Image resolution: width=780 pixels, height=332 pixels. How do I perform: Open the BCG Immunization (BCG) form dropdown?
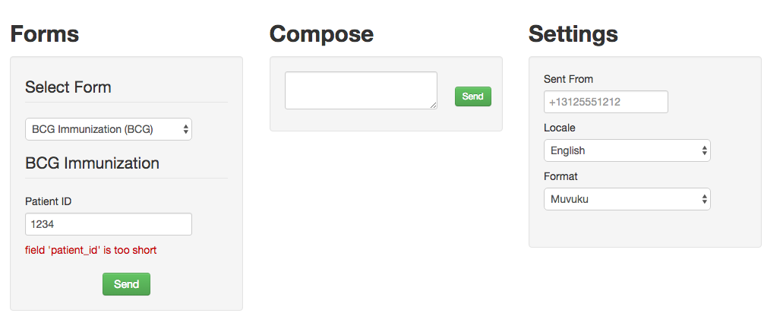coord(109,129)
